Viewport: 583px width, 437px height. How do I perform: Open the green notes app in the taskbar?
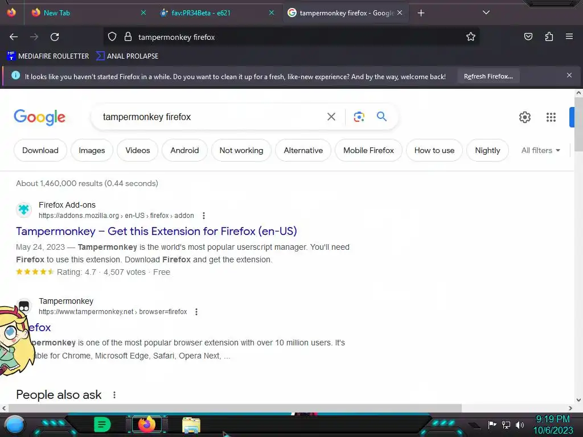click(102, 424)
